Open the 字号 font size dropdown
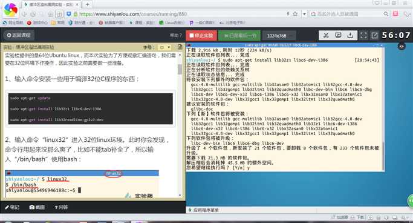 [164, 47]
